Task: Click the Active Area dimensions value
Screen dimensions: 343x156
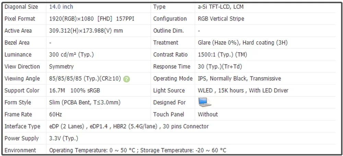Action: [x=86, y=31]
